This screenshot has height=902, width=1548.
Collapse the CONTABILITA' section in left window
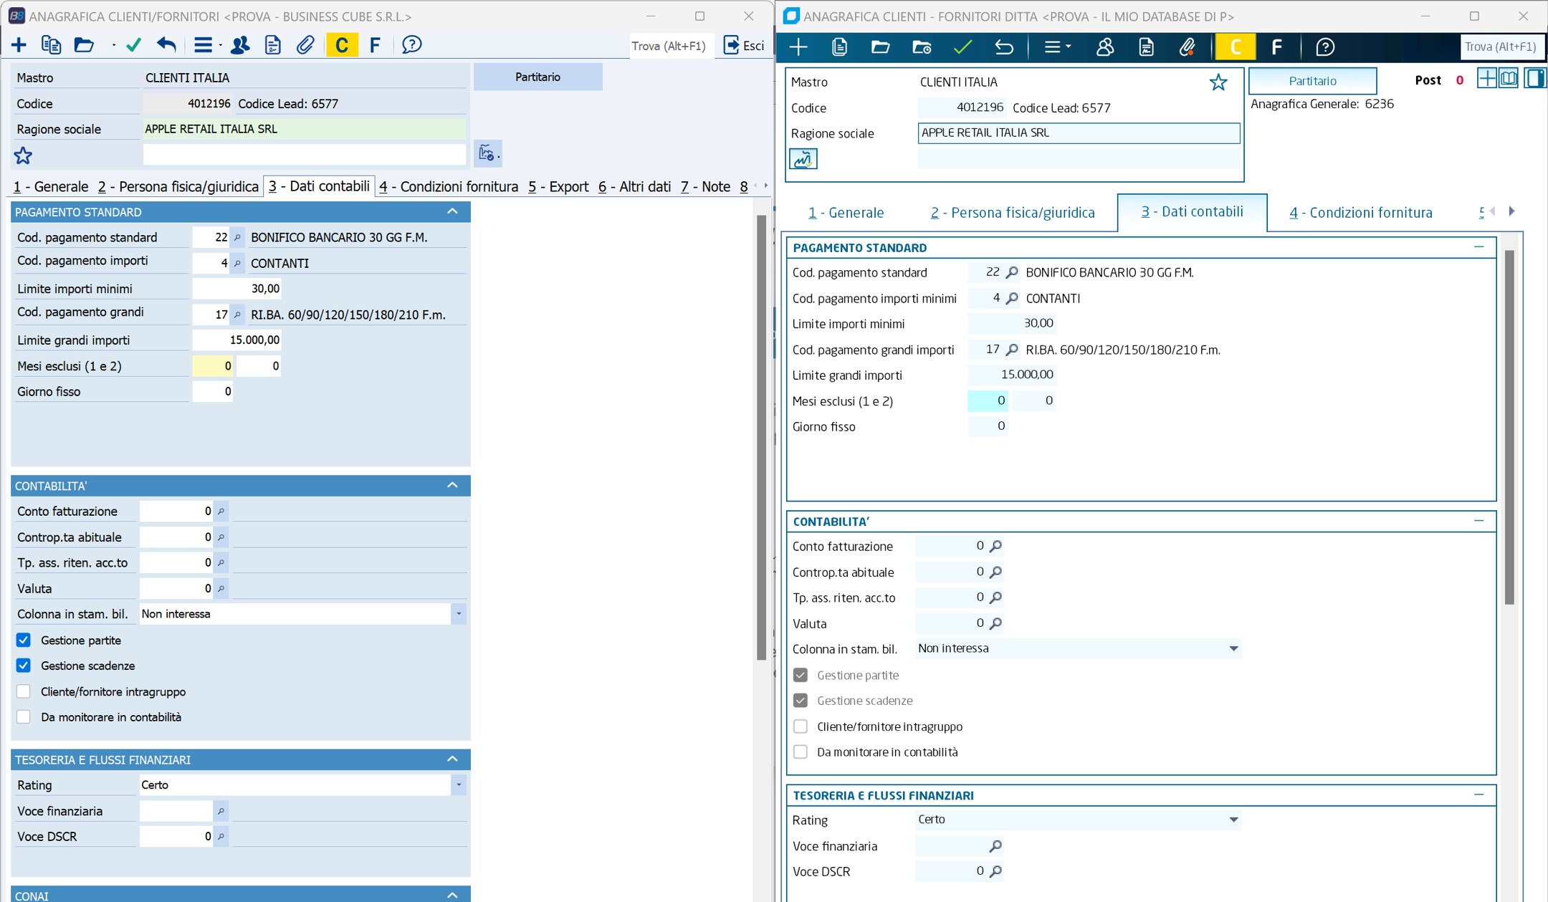click(x=452, y=486)
